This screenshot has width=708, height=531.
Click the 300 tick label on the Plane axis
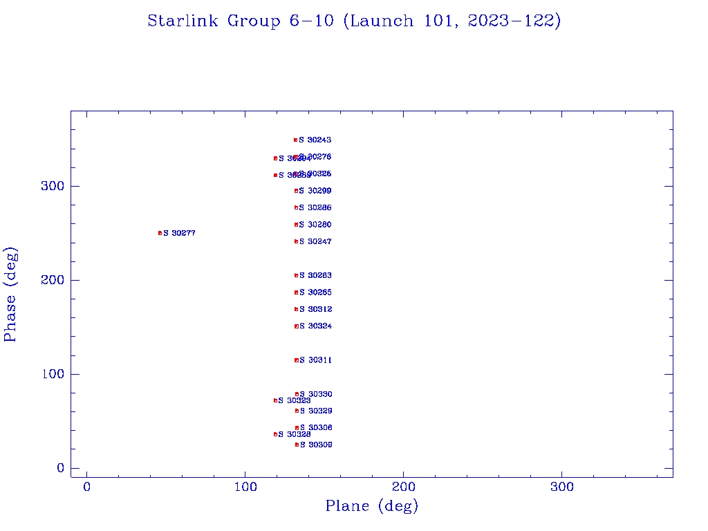pos(561,487)
